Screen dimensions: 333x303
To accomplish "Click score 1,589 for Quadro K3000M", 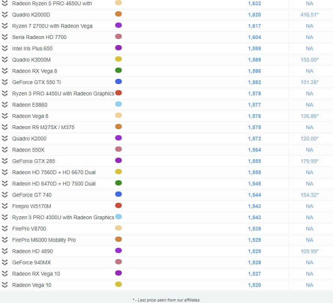I will pos(254,60).
